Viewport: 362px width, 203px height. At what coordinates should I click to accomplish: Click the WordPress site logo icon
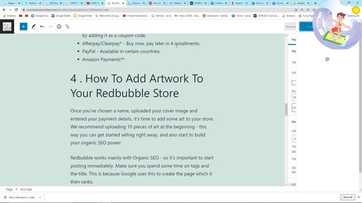coord(7,27)
